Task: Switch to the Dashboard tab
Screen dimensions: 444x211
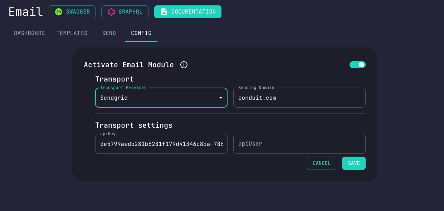Action: (x=29, y=33)
